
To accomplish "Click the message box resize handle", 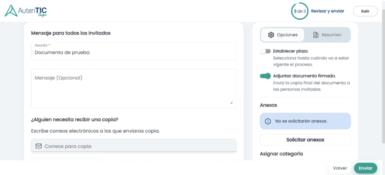I will pyautogui.click(x=231, y=103).
